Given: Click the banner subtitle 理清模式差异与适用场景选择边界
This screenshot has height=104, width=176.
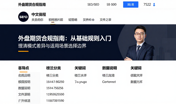Looking at the screenshot, I should tap(52, 46).
